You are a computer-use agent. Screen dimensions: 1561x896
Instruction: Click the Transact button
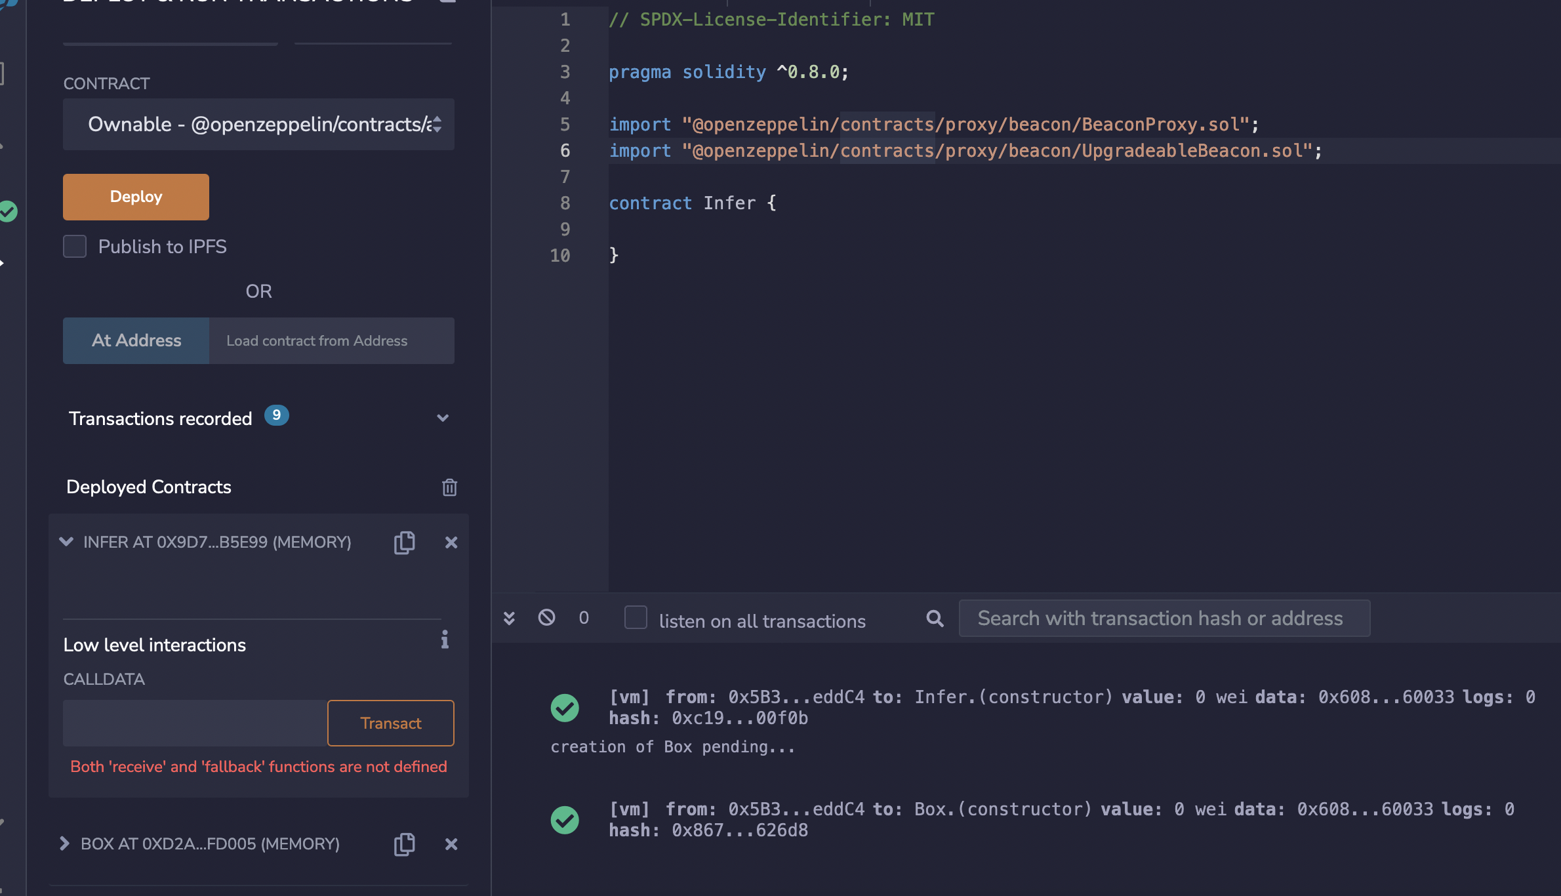click(x=390, y=723)
